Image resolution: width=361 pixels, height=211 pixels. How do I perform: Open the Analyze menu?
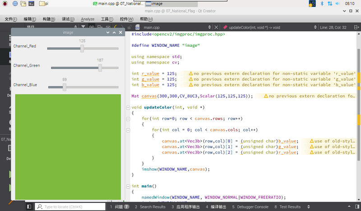point(88,19)
